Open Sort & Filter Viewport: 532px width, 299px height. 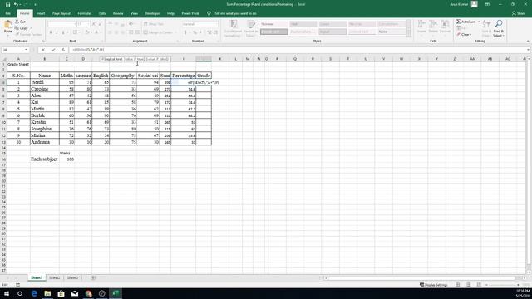(x=486, y=28)
